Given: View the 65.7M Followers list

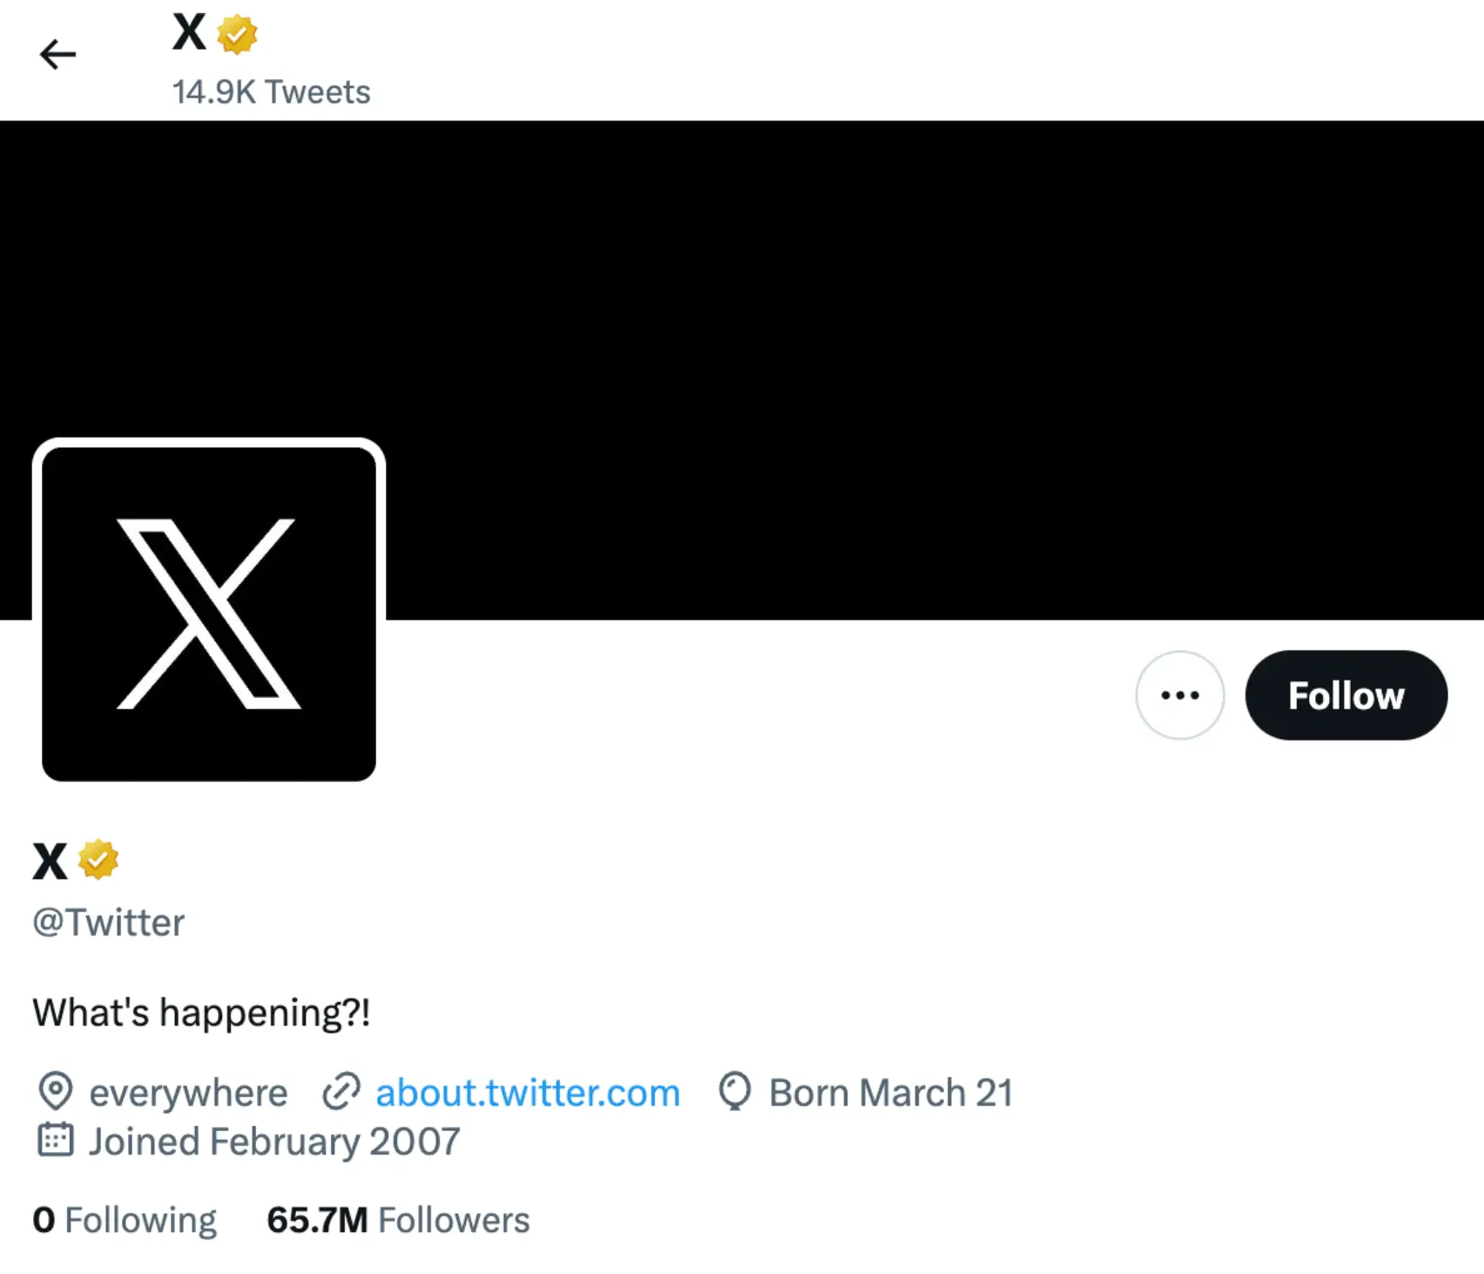Looking at the screenshot, I should [397, 1219].
